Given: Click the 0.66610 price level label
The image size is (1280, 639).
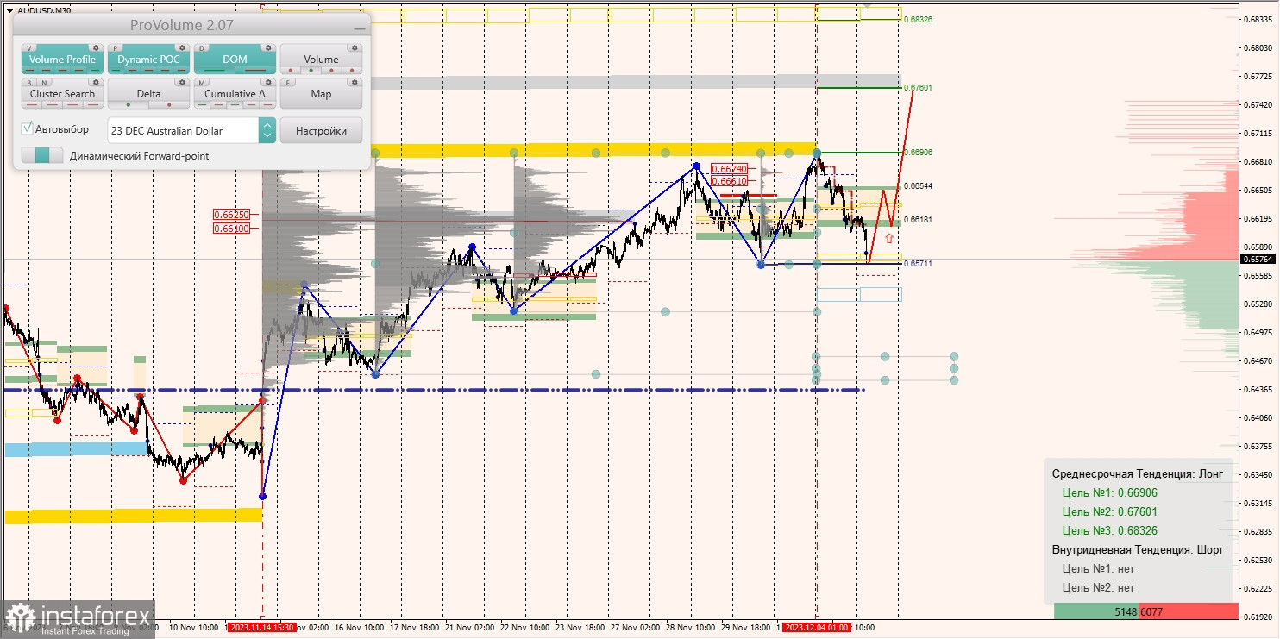Looking at the screenshot, I should coord(730,181).
